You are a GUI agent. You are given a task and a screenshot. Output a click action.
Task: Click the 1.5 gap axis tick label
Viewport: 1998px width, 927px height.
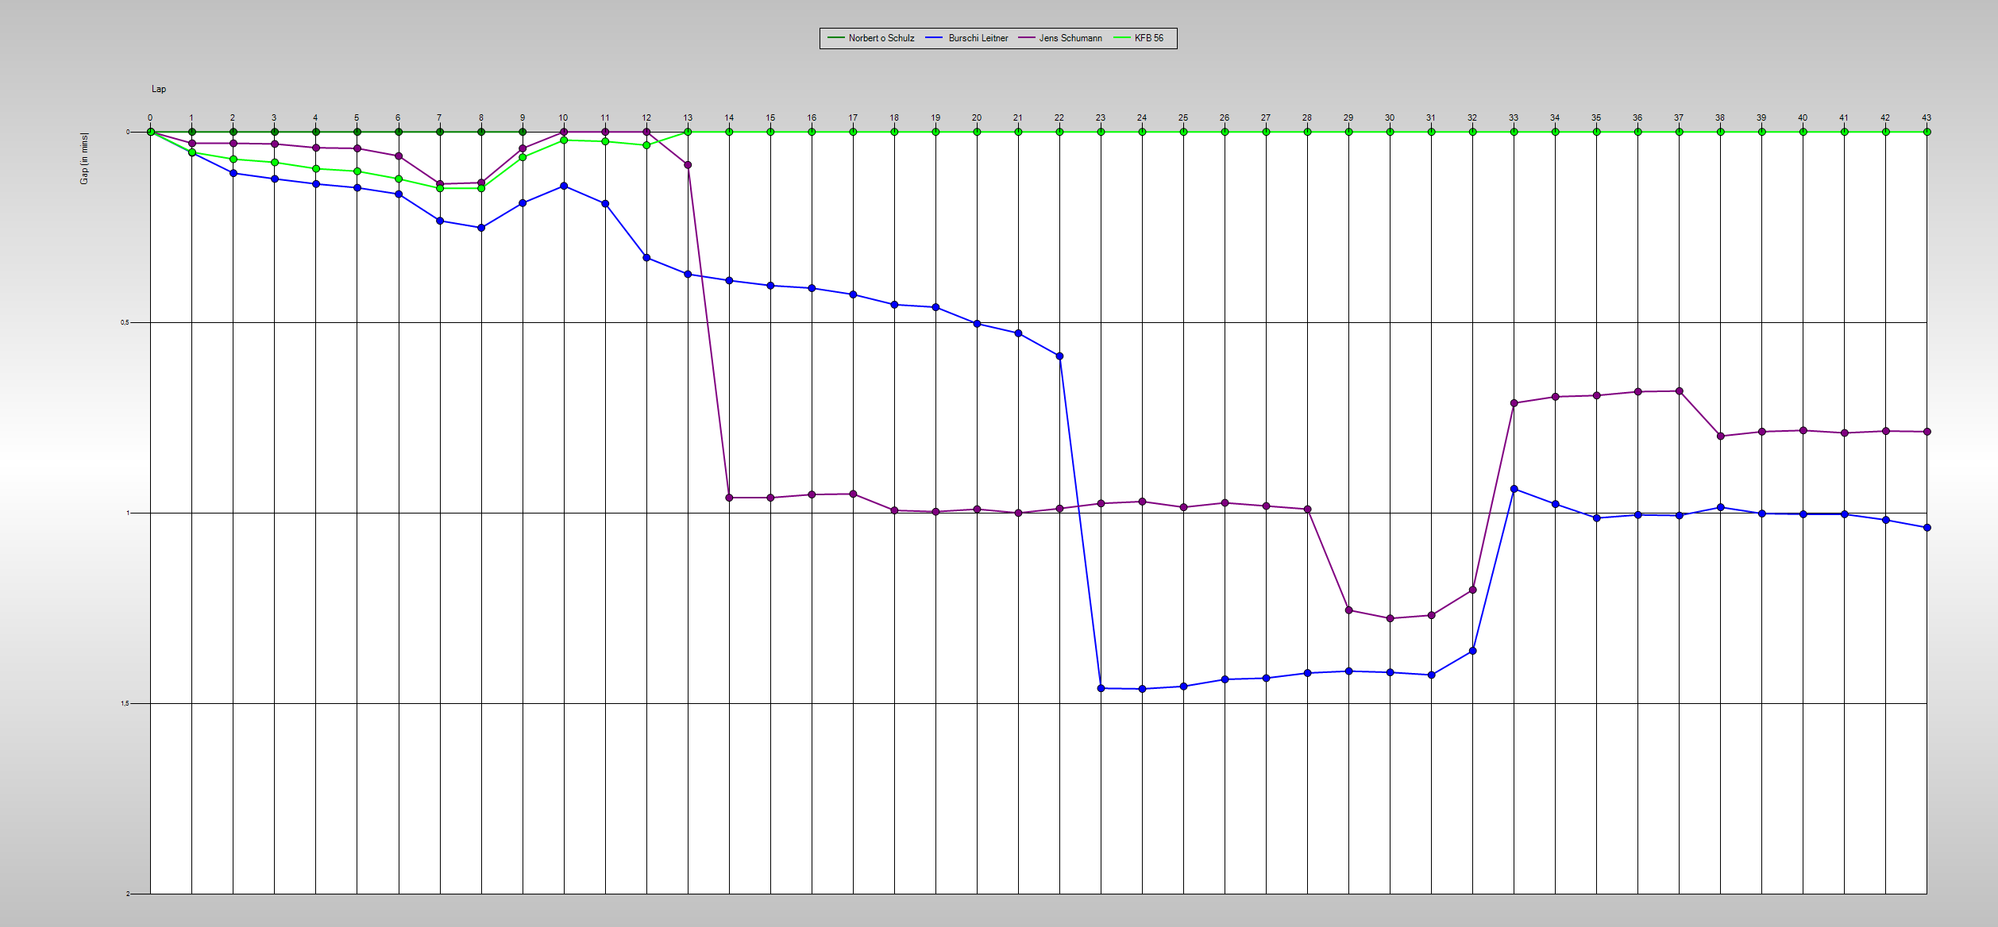[125, 704]
